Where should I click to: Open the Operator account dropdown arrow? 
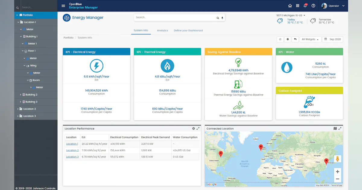tap(343, 6)
